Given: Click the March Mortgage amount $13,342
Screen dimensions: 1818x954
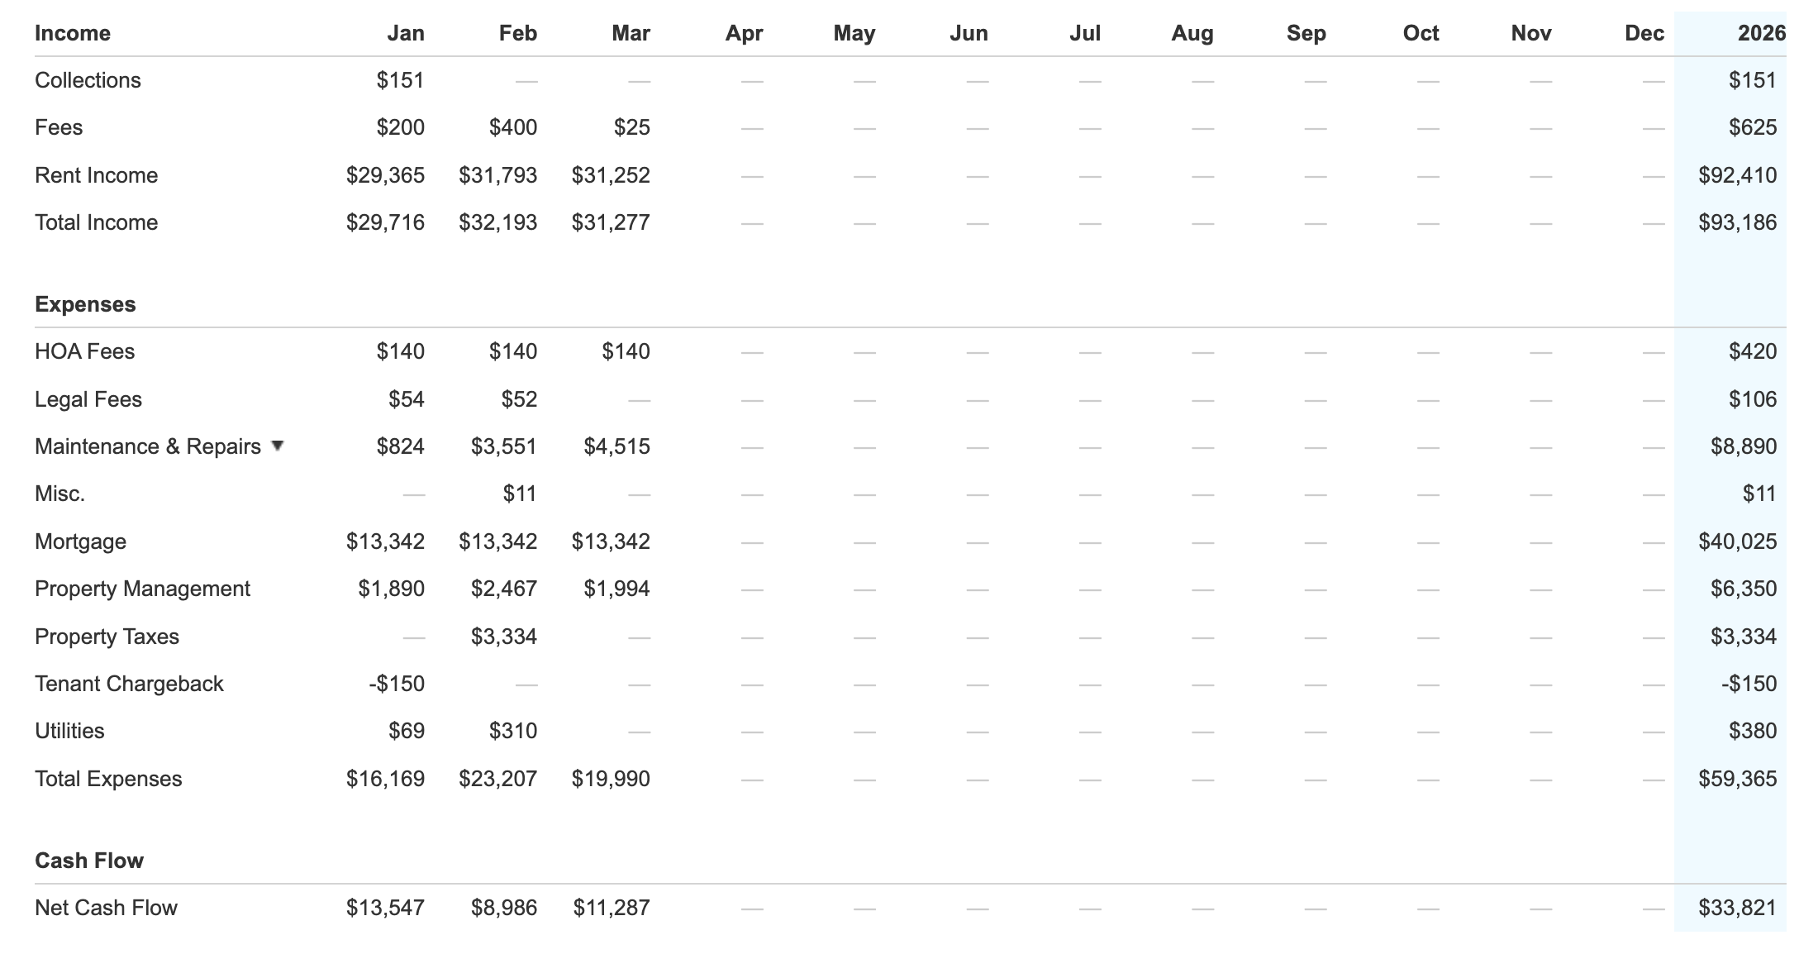Looking at the screenshot, I should [611, 541].
